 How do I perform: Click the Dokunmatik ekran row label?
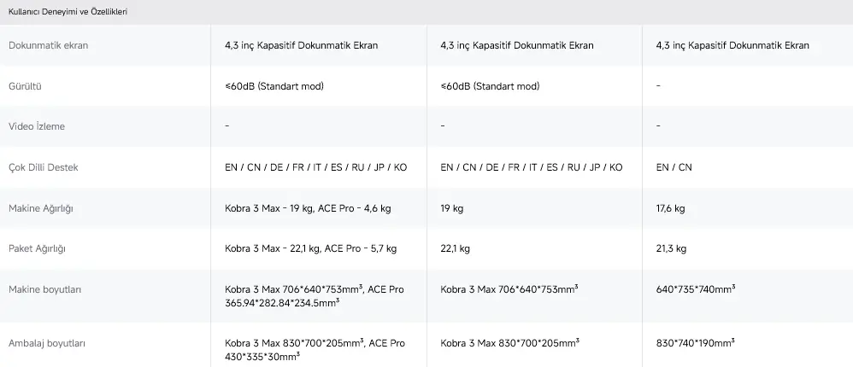[48, 45]
